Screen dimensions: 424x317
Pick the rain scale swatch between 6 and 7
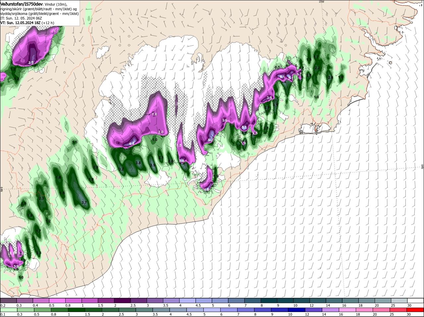click(x=229, y=310)
